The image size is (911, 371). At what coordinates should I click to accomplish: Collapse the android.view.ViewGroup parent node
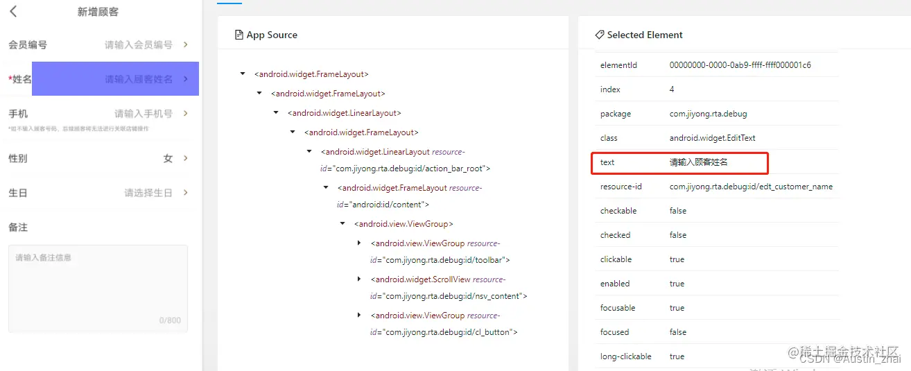[342, 223]
